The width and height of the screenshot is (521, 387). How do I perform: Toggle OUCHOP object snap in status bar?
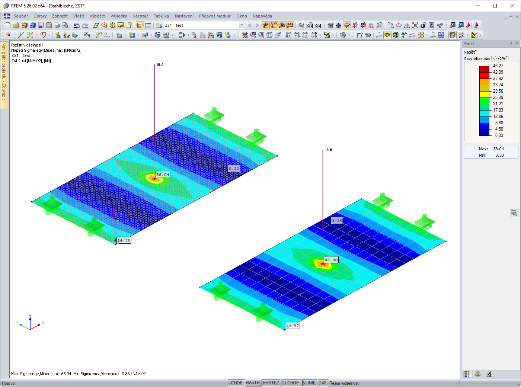click(x=290, y=383)
